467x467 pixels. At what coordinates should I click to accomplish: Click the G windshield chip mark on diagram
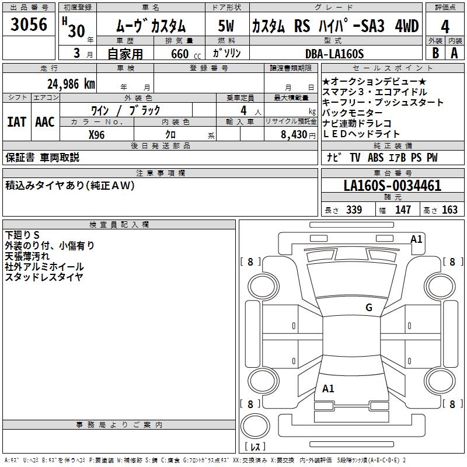pos(369,307)
